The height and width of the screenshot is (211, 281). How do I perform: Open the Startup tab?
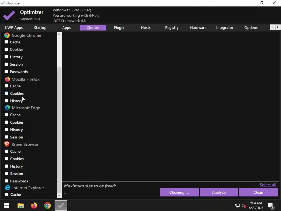[x=40, y=28]
